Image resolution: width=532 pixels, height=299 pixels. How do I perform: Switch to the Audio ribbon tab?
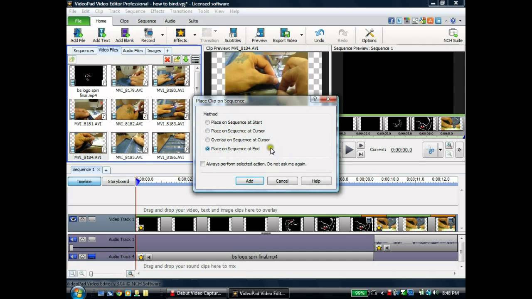point(170,21)
